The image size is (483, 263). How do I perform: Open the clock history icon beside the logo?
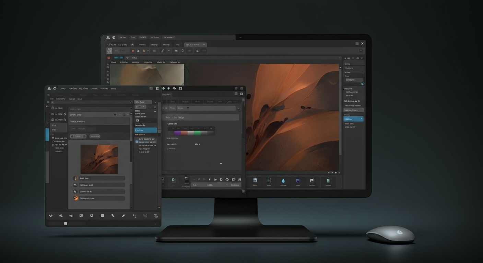(55, 88)
